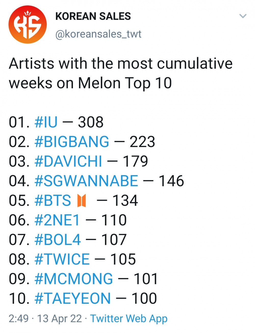Screen dimensions: 255x333
Task: Click the IU count 308
Action: (x=91, y=122)
